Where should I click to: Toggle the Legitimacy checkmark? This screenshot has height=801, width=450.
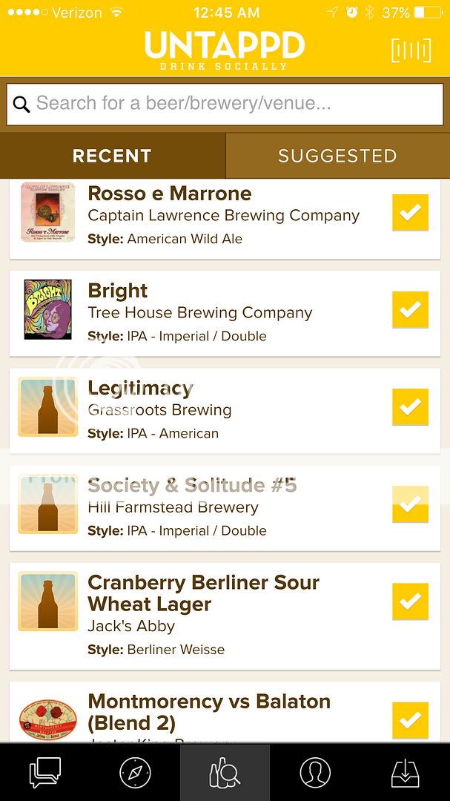pyautogui.click(x=410, y=407)
